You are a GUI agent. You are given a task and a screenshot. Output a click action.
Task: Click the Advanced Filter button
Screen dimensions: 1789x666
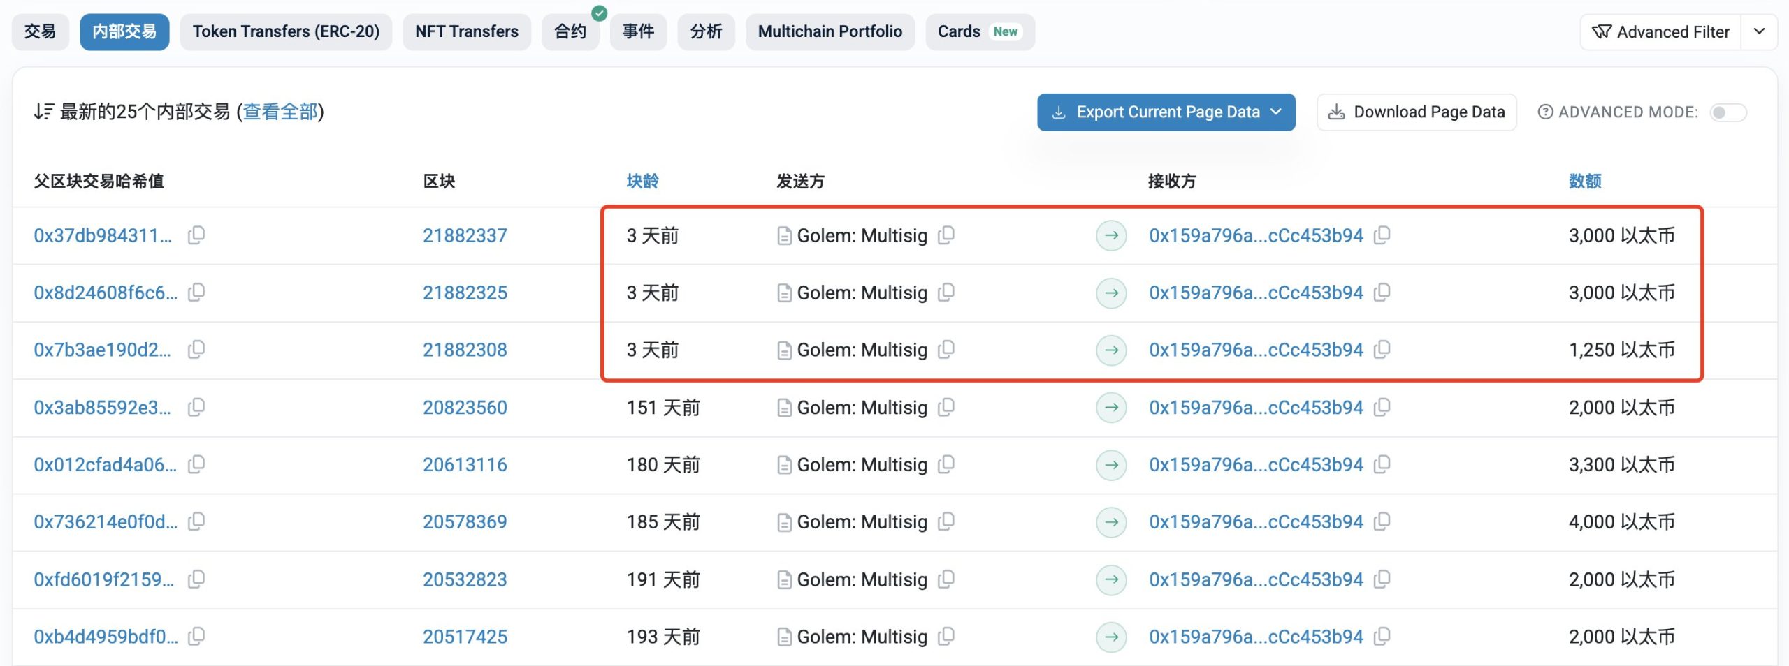pos(1660,32)
